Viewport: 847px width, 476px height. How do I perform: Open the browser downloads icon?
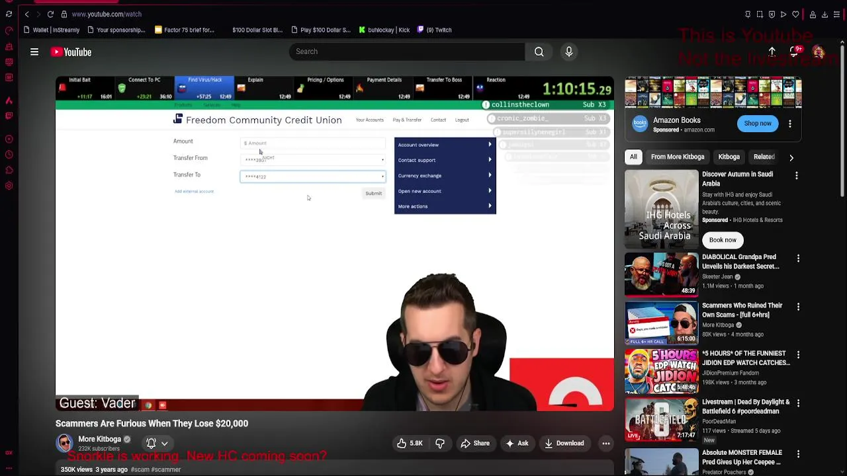point(825,14)
